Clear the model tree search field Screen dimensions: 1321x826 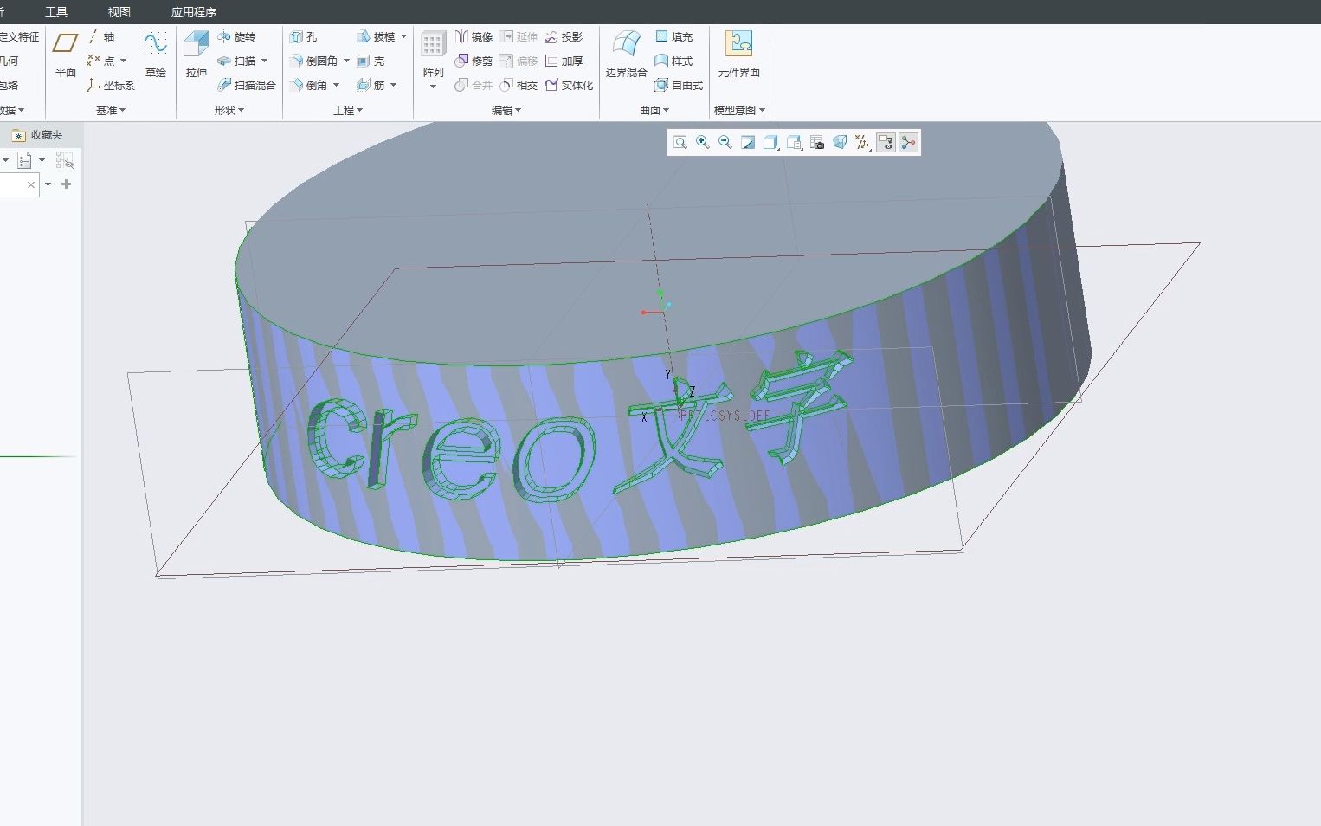tap(31, 184)
